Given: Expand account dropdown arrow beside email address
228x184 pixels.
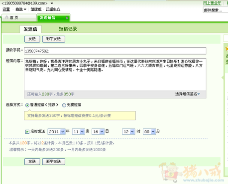Looking at the screenshot, I should pyautogui.click(x=52, y=3).
